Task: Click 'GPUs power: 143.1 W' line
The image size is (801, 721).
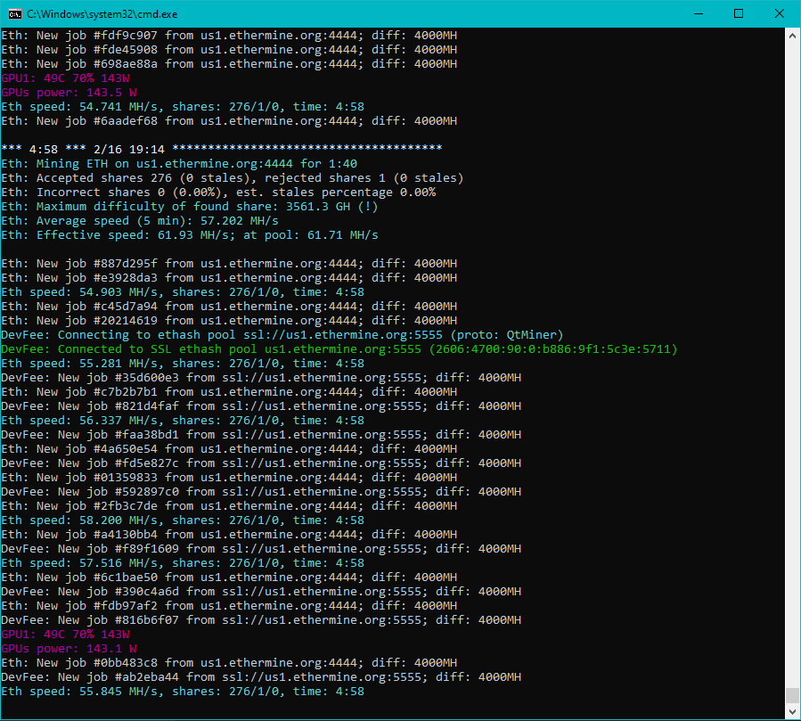Action: point(69,650)
